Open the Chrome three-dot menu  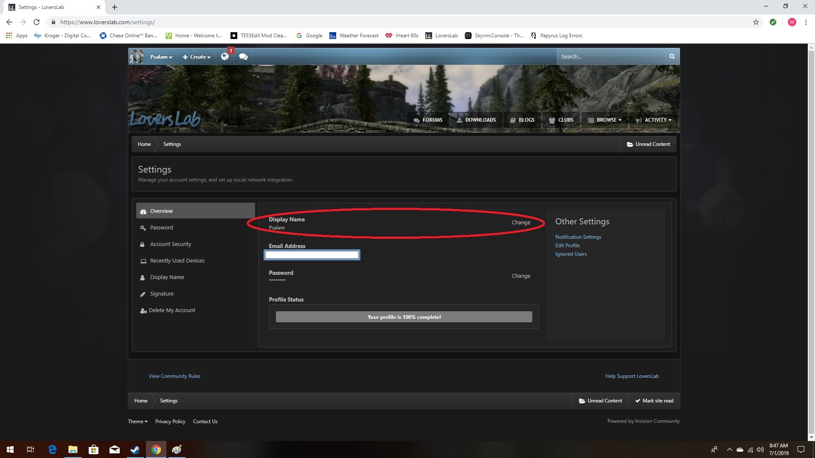pos(806,22)
